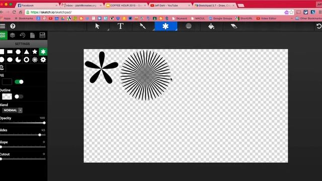Choose the ellipse shape

tap(10, 60)
